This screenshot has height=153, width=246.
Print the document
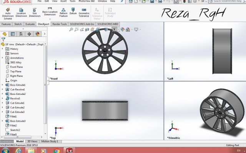click(x=160, y=2)
